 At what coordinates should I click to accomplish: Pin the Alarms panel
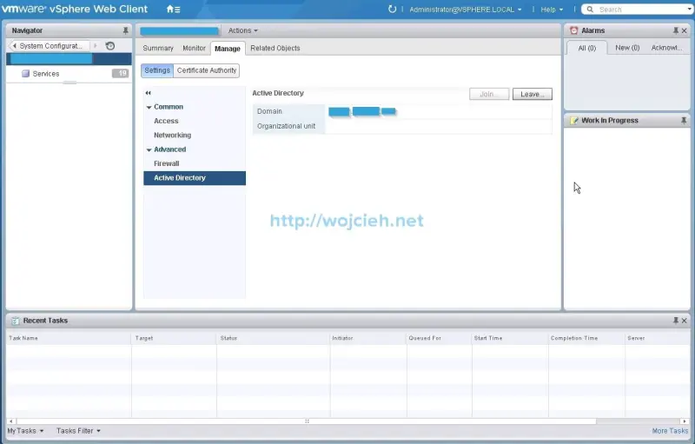click(x=676, y=30)
